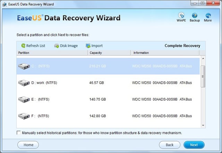This screenshot has height=153, width=222.
Task: Close the EaseUS Data Recovery Wizard window
Action: pos(213,3)
